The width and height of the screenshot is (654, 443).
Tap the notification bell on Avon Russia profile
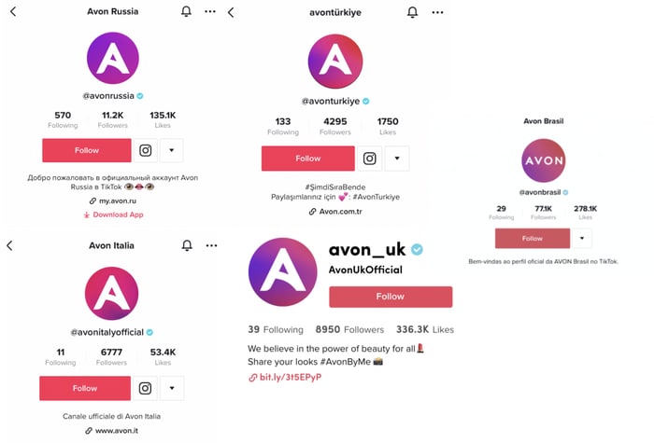(186, 11)
